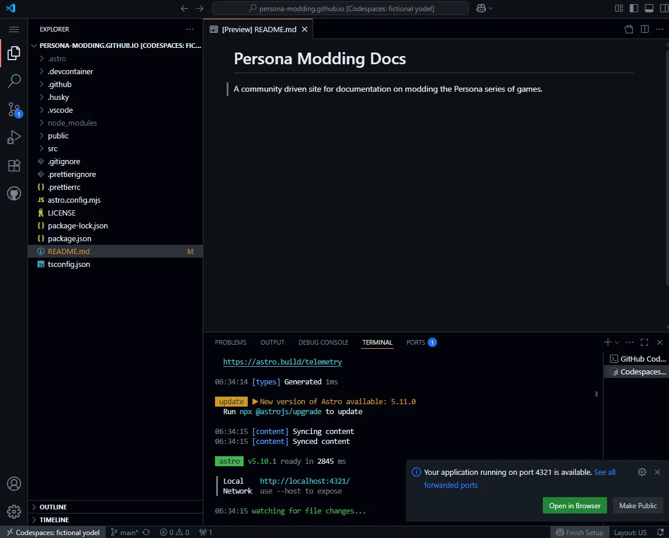
Task: Click Show Source icon for README preview
Action: point(629,29)
